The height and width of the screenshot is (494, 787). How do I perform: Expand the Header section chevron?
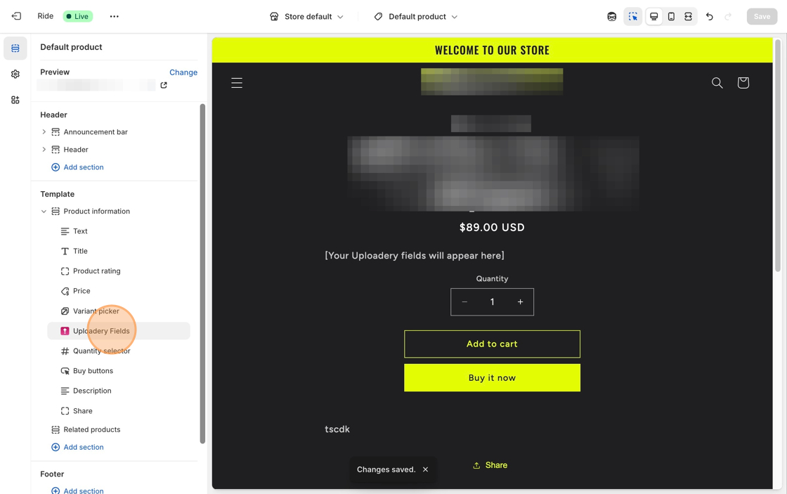tap(44, 150)
